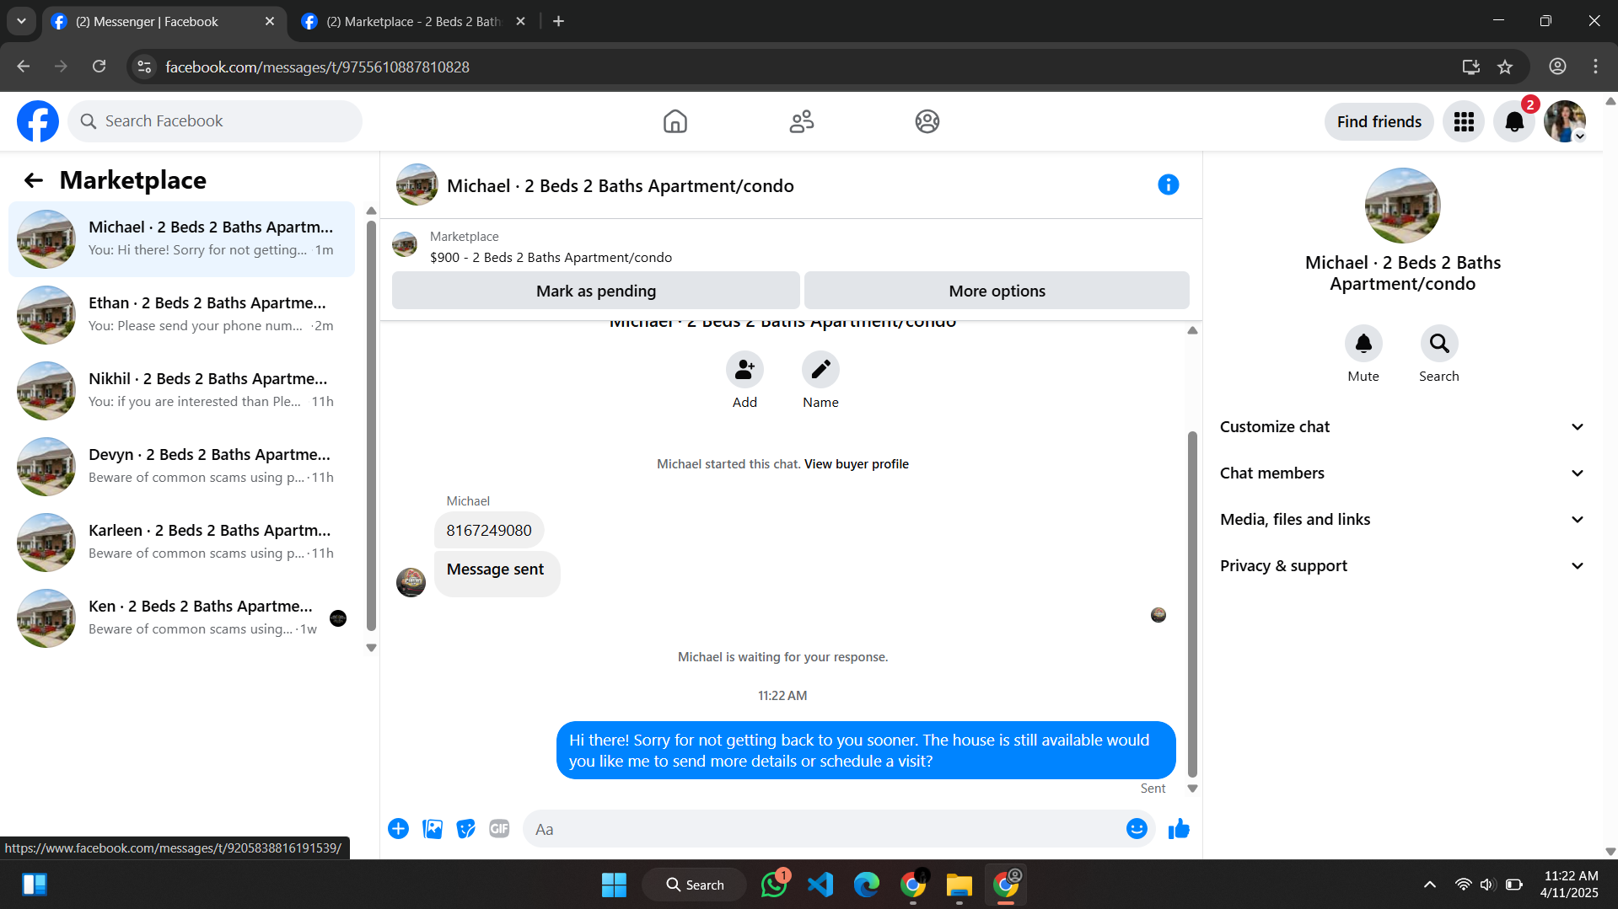Open the account profile picture menu
The height and width of the screenshot is (909, 1618).
click(x=1565, y=121)
